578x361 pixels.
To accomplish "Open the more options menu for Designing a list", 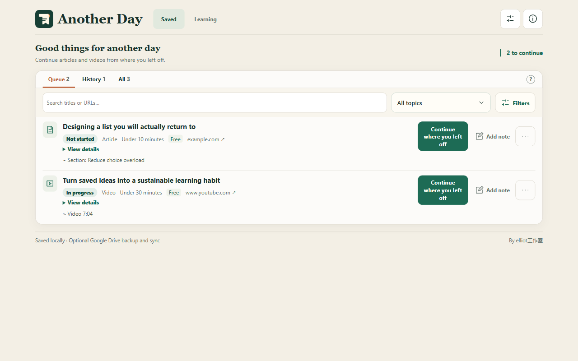I will pos(525,136).
